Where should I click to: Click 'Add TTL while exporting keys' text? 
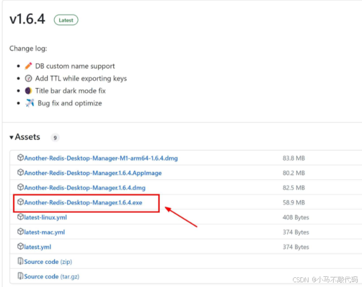pos(81,79)
